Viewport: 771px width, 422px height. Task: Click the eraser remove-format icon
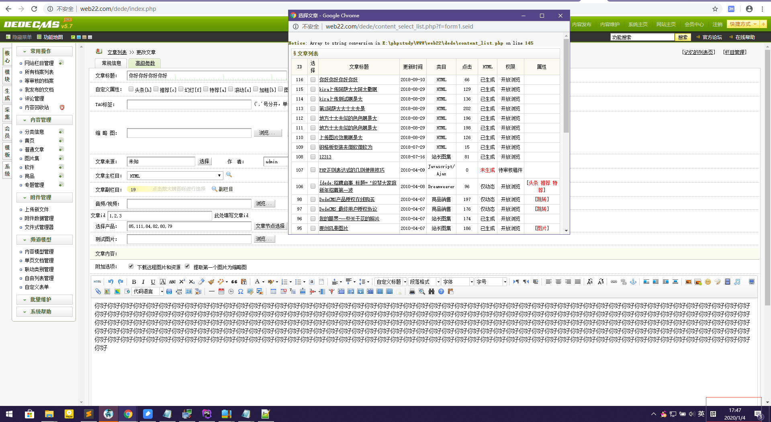coord(201,282)
